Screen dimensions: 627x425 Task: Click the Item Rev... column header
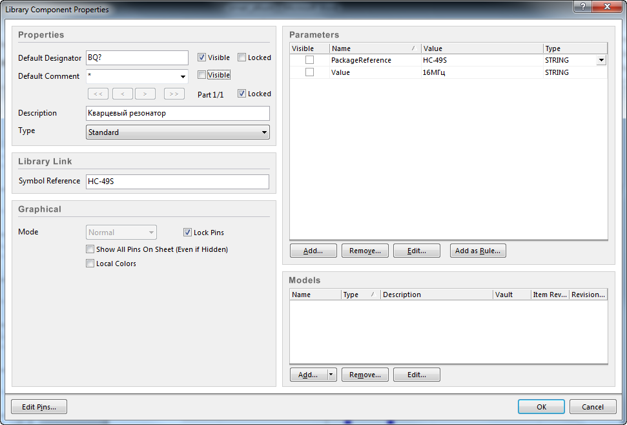point(550,295)
